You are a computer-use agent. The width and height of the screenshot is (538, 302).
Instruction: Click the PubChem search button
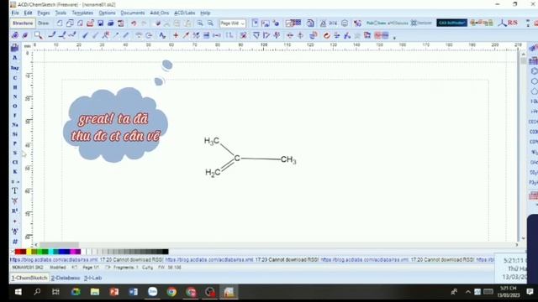pyautogui.click(x=376, y=23)
